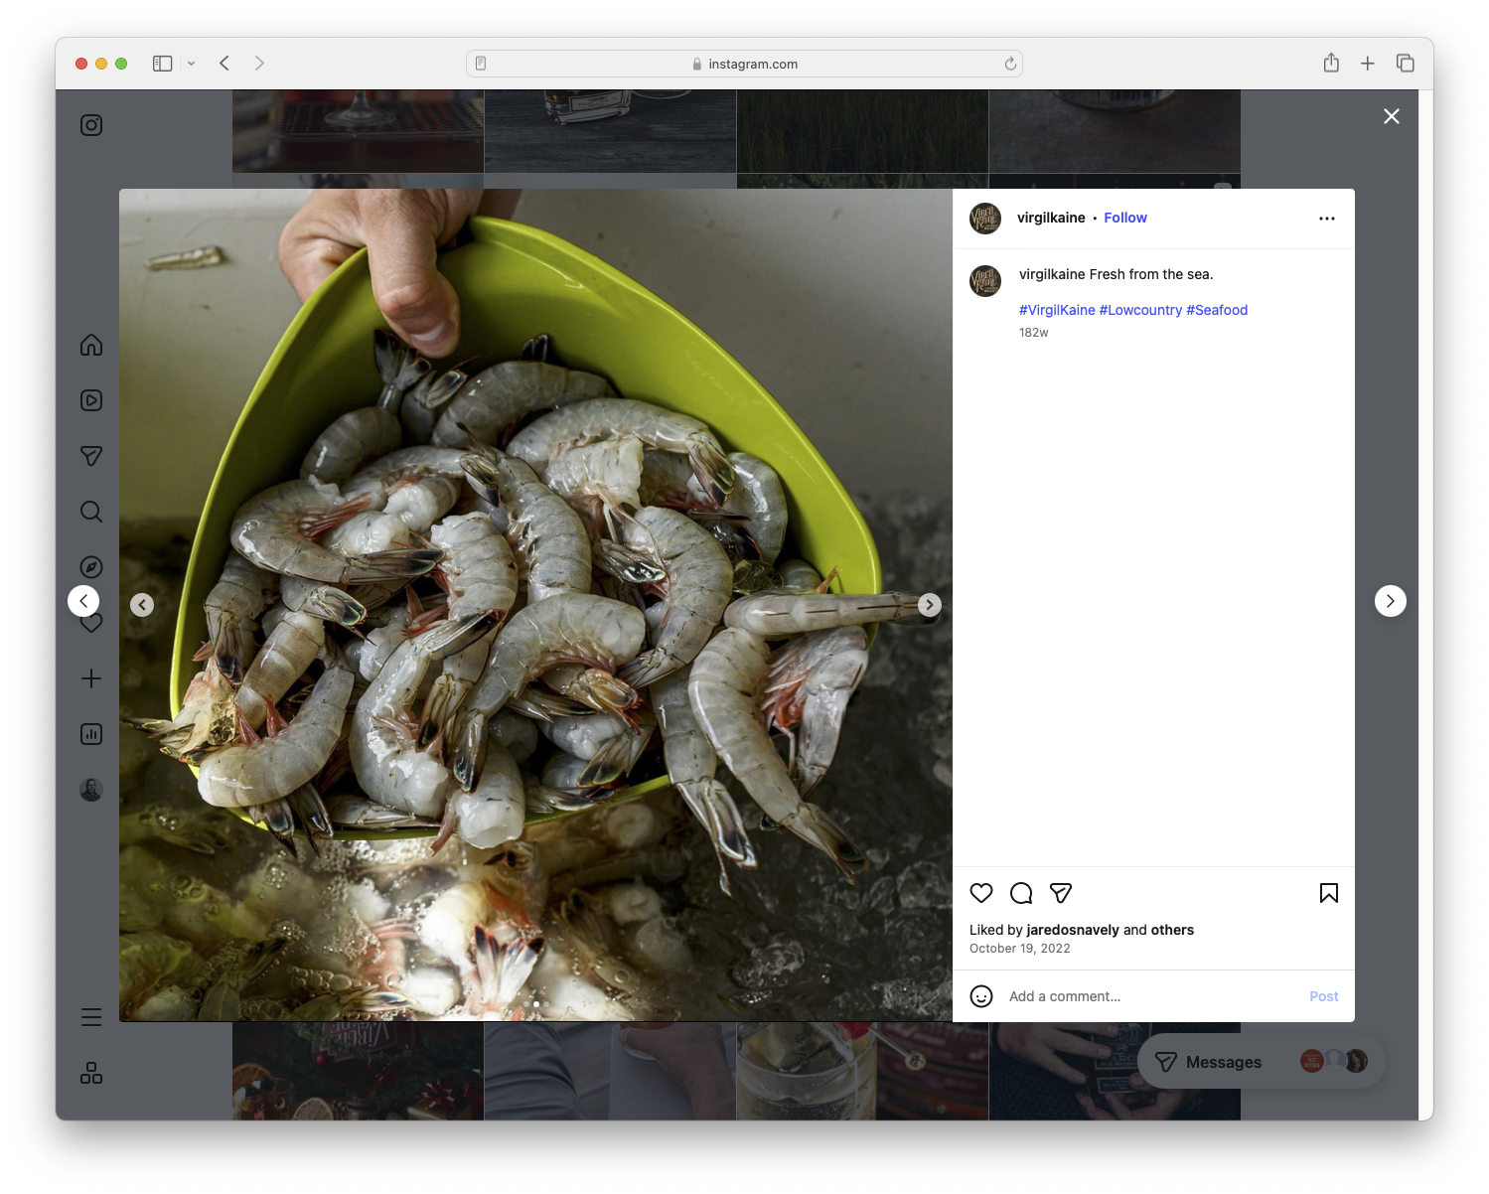Open Search from the sidebar
This screenshot has width=1489, height=1194.
[x=91, y=512]
